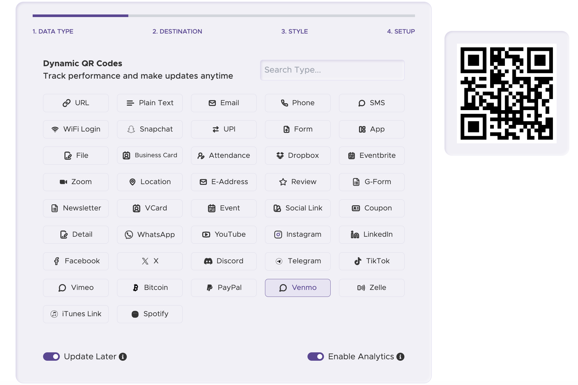
Task: Select the WiFi Login data type
Action: coord(76,129)
